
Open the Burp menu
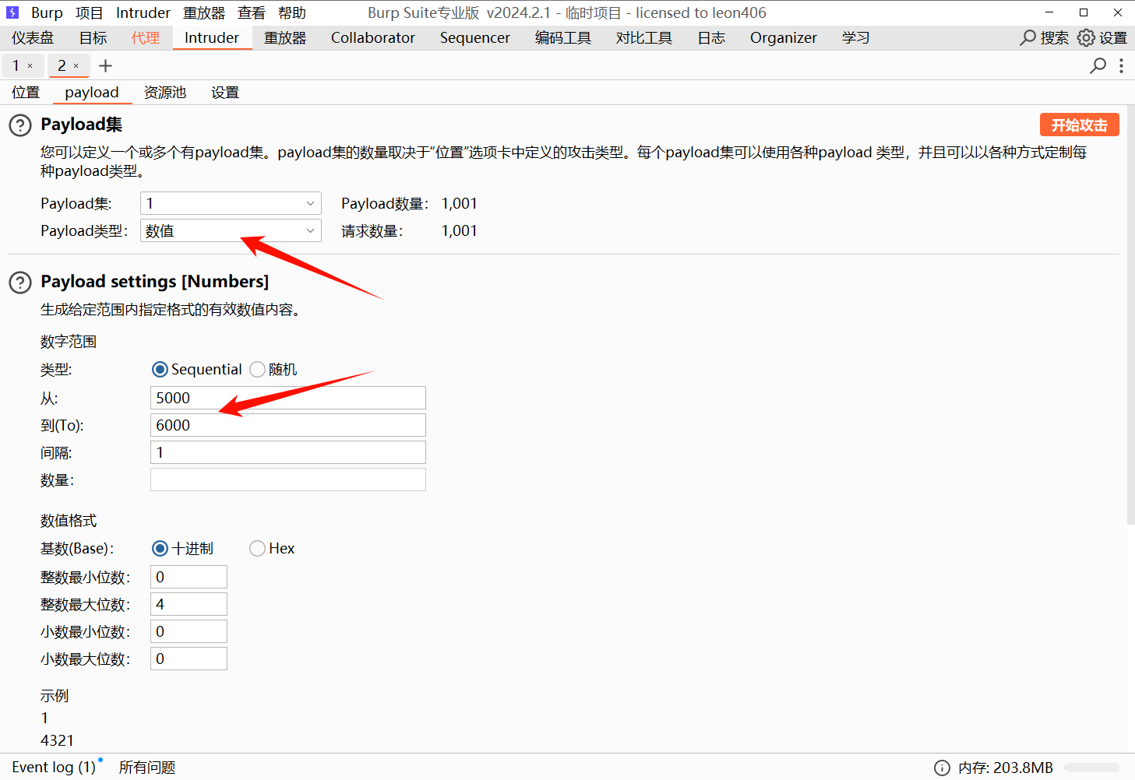pos(47,12)
